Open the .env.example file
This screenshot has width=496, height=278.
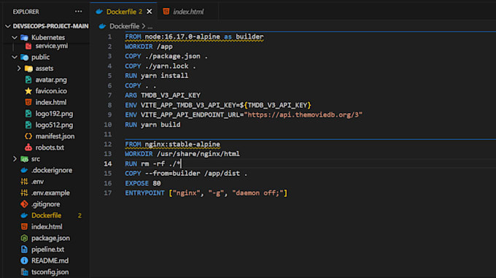pos(50,193)
